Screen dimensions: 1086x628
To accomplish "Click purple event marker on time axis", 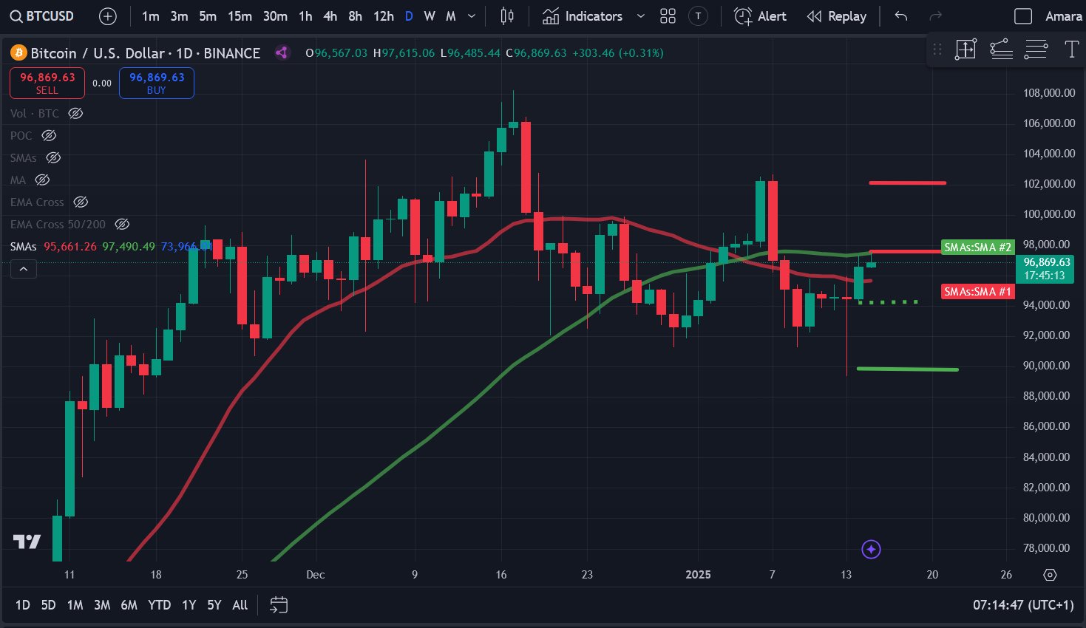I will click(871, 549).
